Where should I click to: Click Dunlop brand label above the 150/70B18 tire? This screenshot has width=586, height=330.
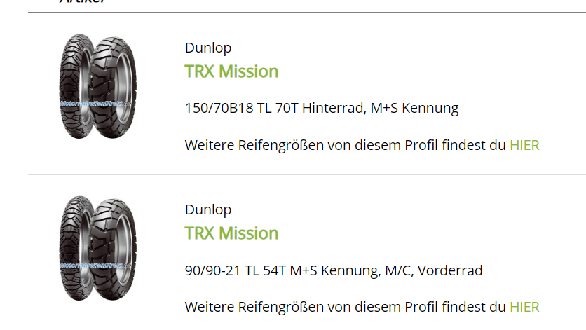coord(208,48)
